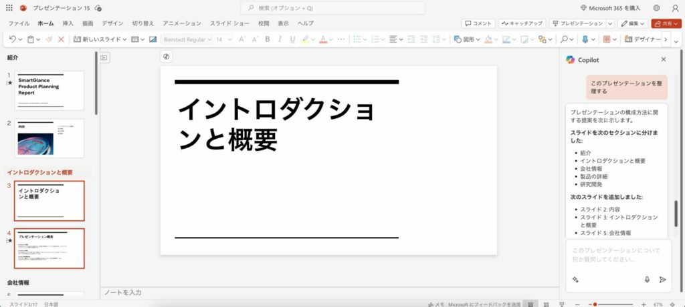The image size is (685, 307).
Task: Open the Designer tool
Action: coord(643,39)
